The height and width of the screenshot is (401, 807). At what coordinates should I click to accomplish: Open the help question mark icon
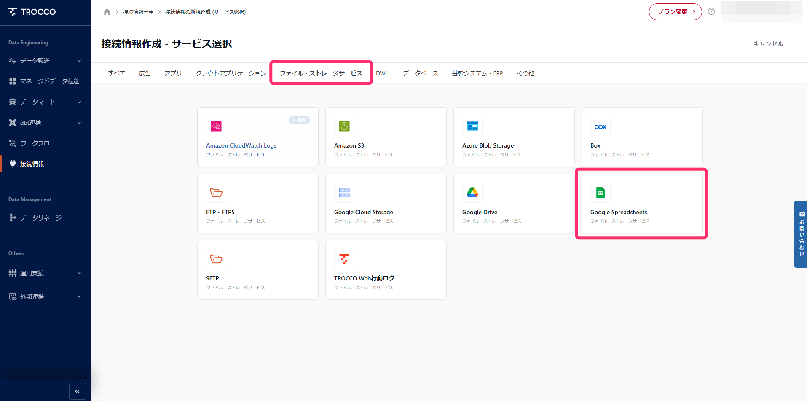pos(711,12)
